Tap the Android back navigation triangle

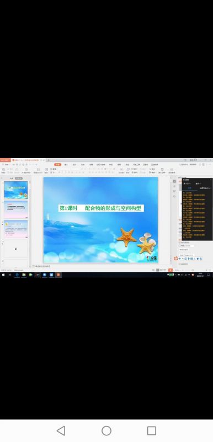pos(61,430)
